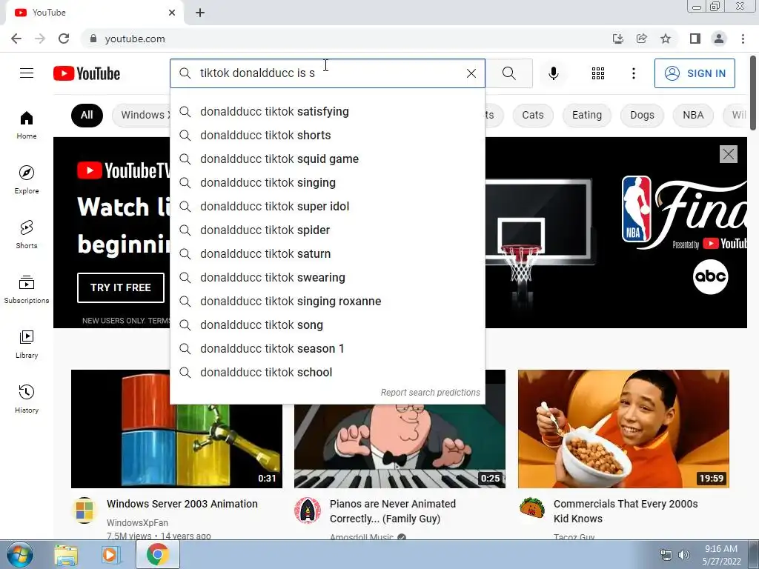Choose suggestion donaldducc tiktok spider
Screen dimensions: 759x569
[x=328, y=230]
